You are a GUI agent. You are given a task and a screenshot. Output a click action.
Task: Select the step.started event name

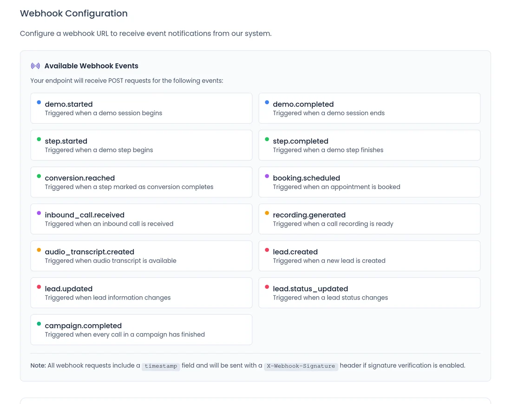tap(66, 141)
